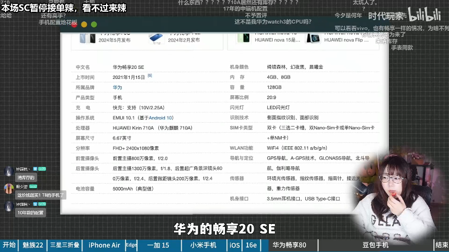This screenshot has width=449, height=252.
Task: Click the 20:9 screen ratio value
Action: pyautogui.click(x=272, y=97)
